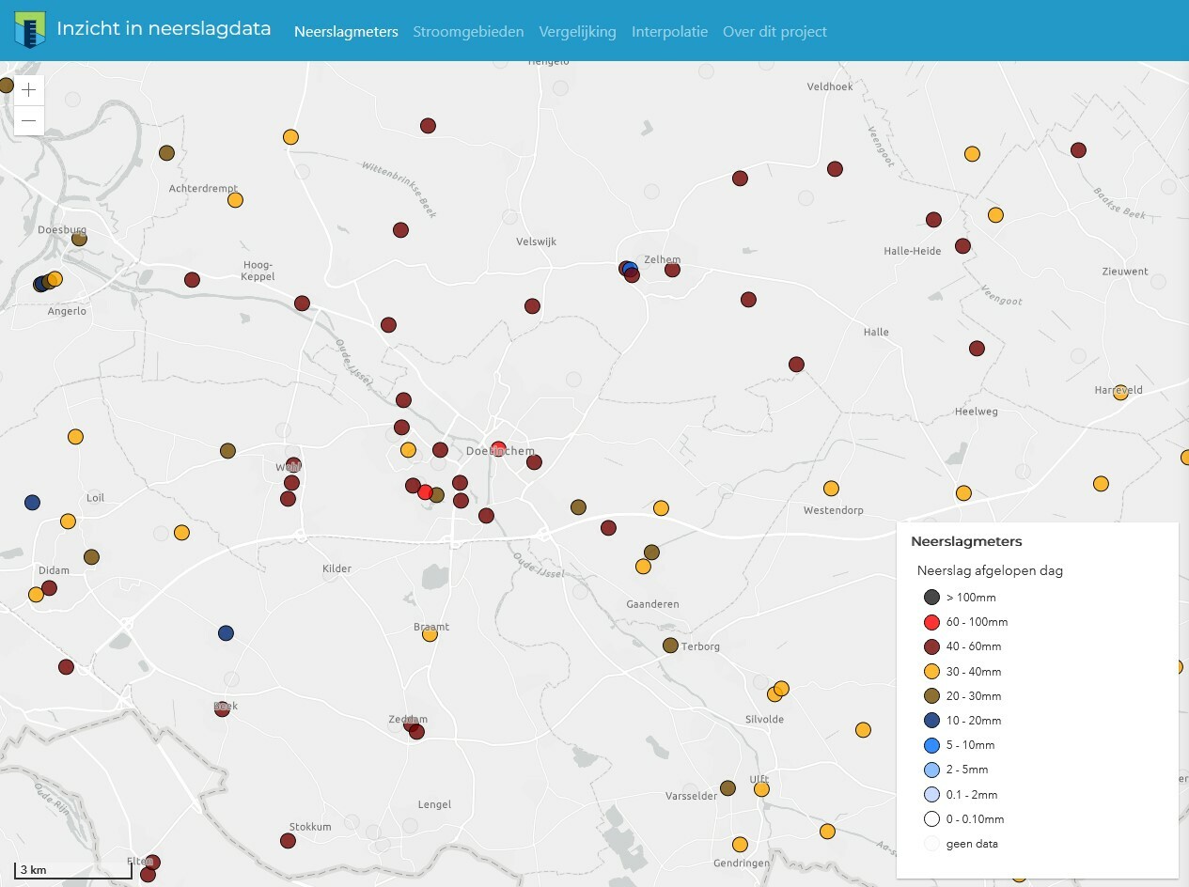1189x887 pixels.
Task: Click the yellow marker above Westendorp
Action: click(831, 489)
